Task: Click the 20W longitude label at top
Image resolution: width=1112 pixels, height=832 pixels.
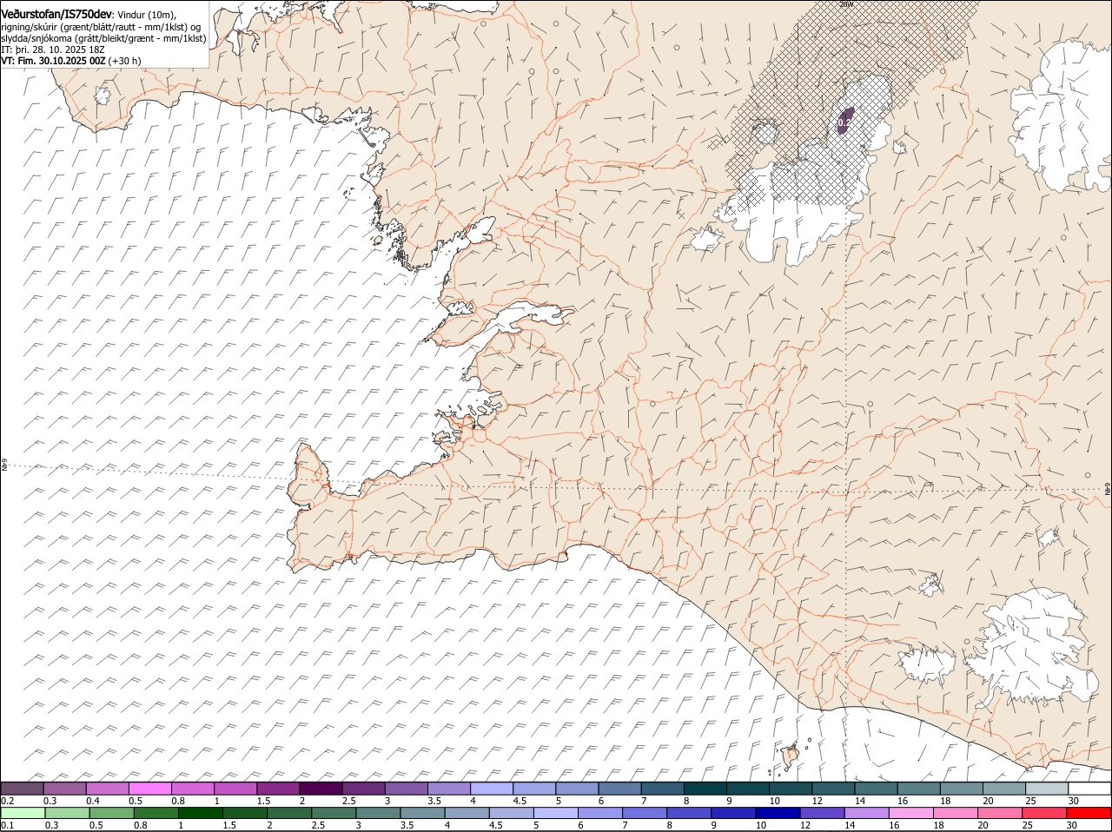Action: pyautogui.click(x=846, y=4)
